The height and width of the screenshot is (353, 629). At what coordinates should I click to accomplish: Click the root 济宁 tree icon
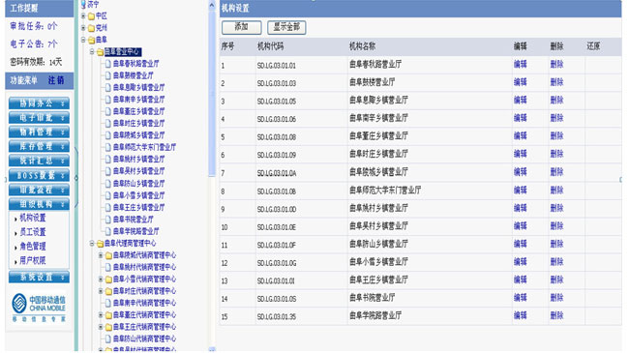point(83,5)
